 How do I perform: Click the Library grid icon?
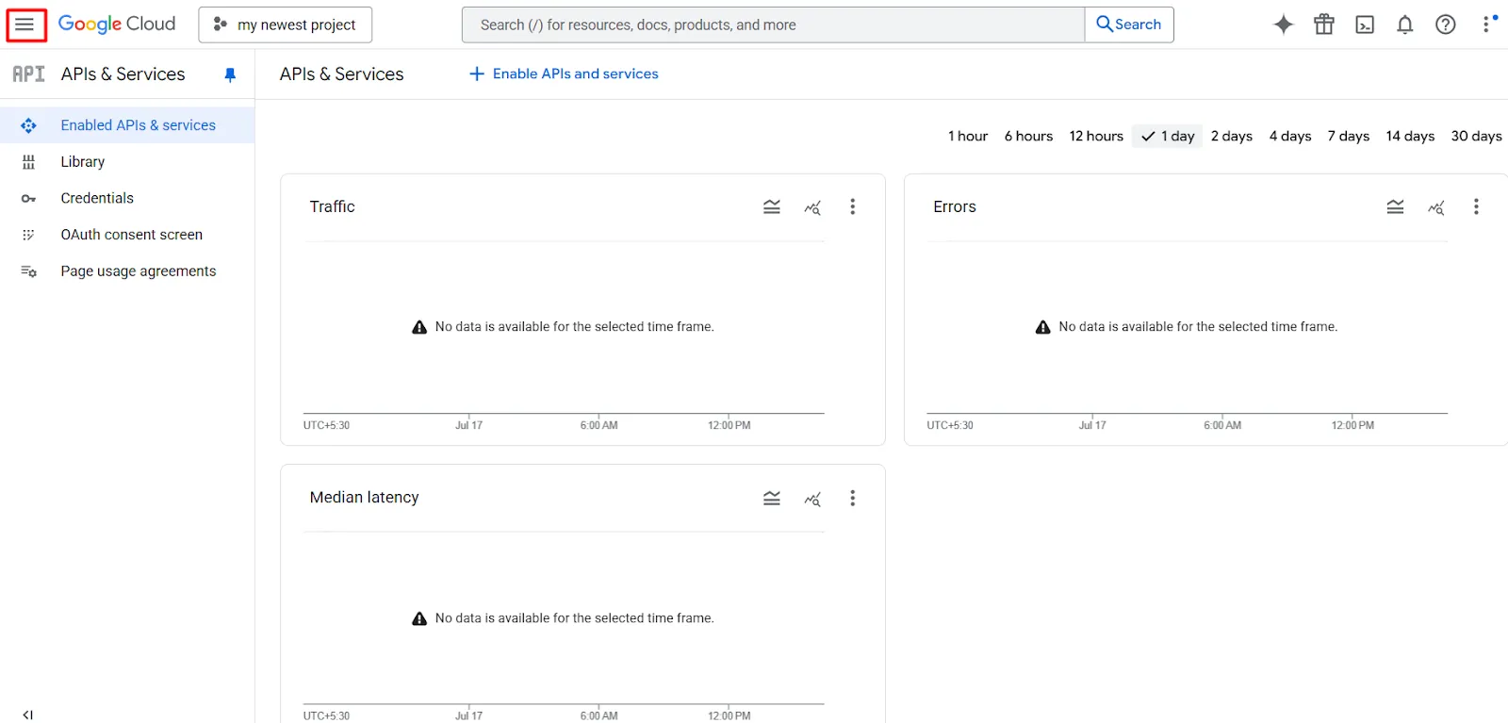click(28, 162)
